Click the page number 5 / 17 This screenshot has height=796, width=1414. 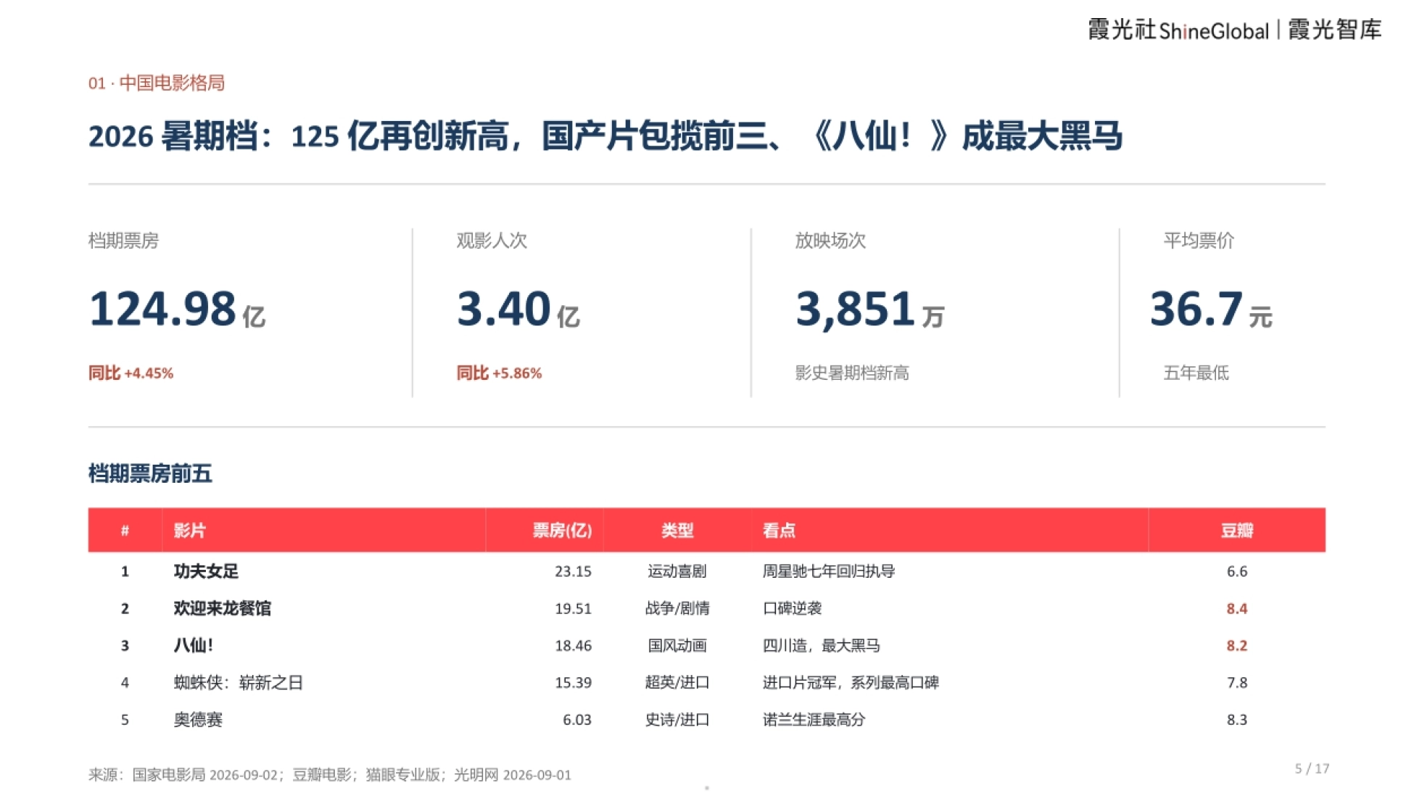[1312, 768]
